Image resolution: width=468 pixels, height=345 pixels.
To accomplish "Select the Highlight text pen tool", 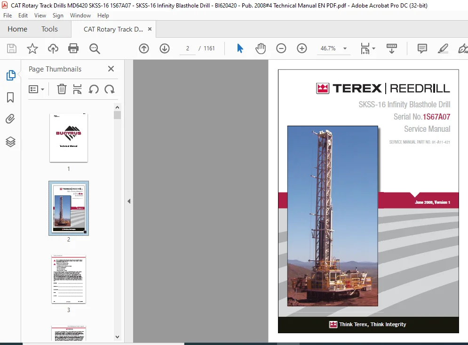I will pyautogui.click(x=443, y=48).
